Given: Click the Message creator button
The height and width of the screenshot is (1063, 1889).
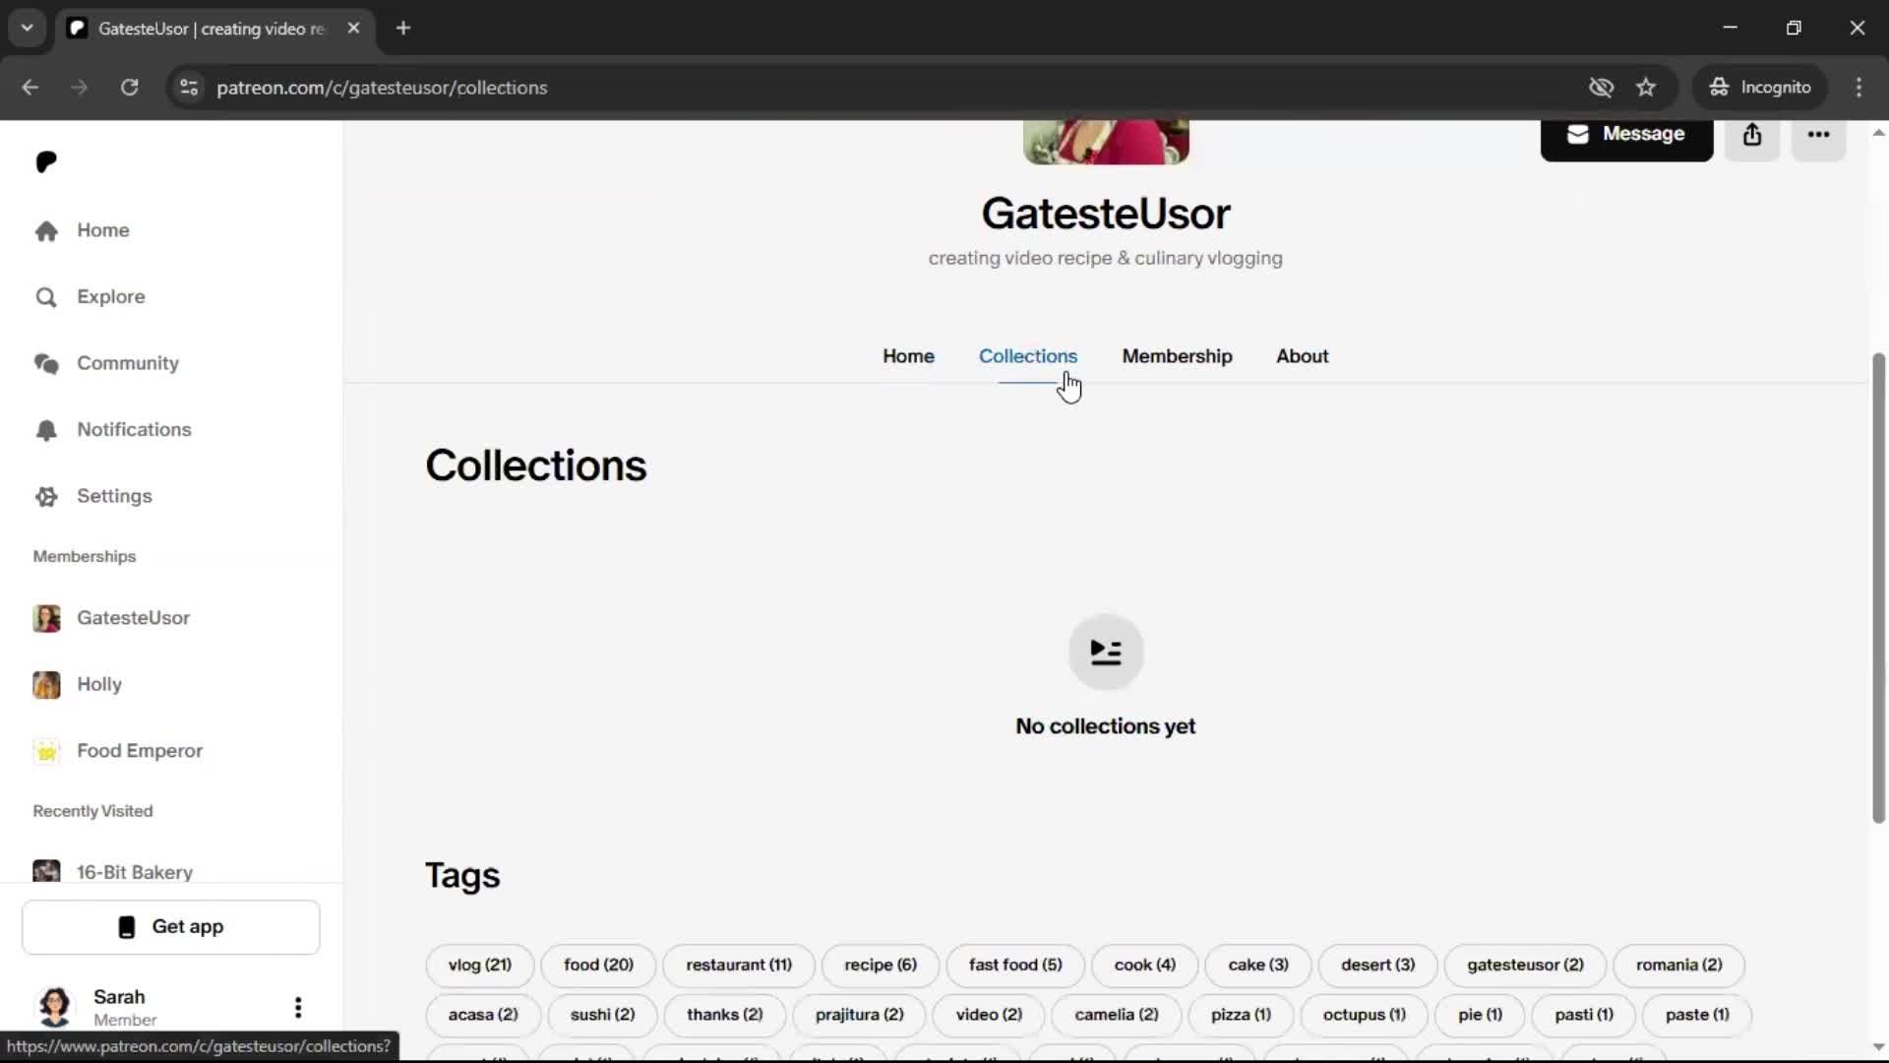Looking at the screenshot, I should (1626, 135).
